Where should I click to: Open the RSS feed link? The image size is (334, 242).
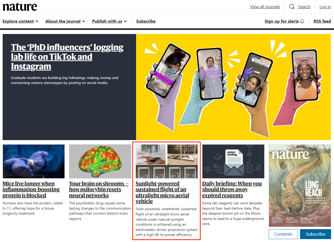coord(322,21)
